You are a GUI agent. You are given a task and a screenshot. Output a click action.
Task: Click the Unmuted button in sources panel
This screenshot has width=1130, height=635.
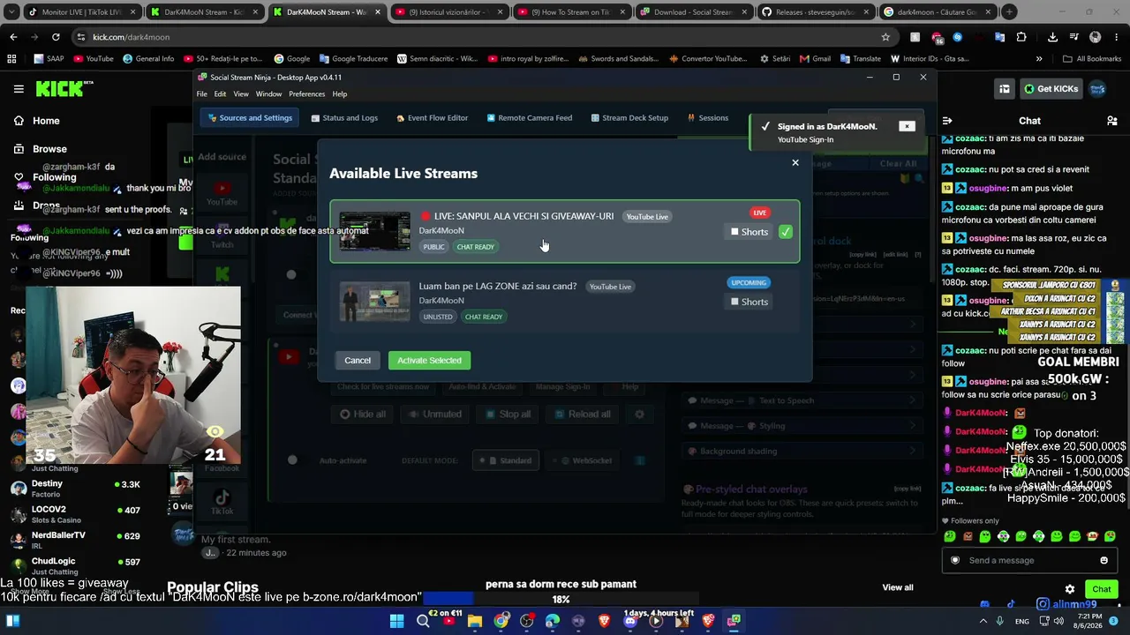click(x=435, y=414)
